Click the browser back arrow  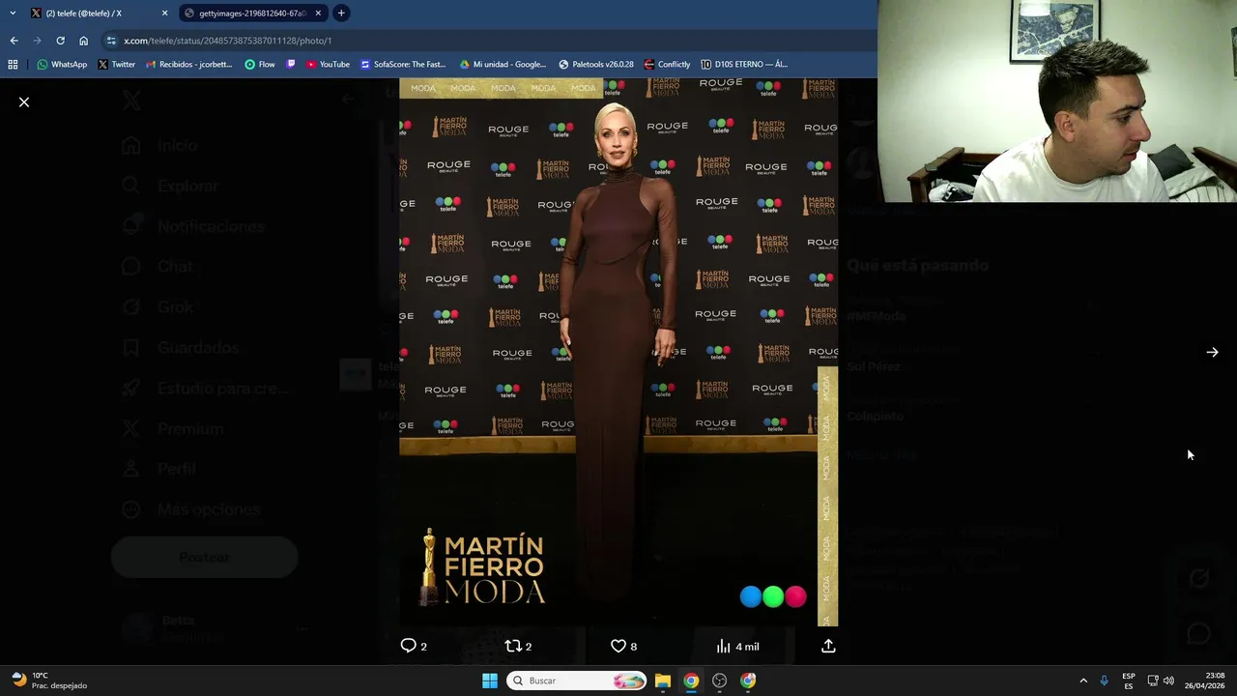pos(14,41)
